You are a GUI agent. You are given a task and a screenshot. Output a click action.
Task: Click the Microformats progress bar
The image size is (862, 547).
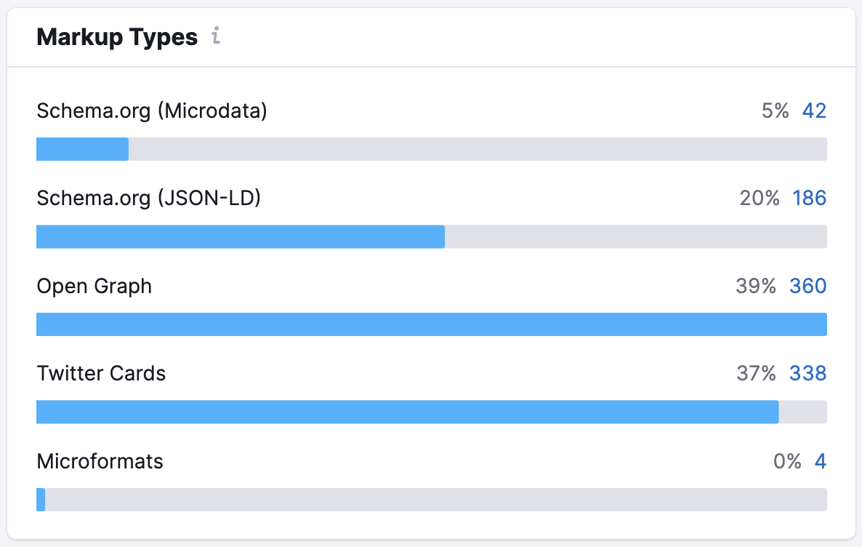(x=431, y=500)
